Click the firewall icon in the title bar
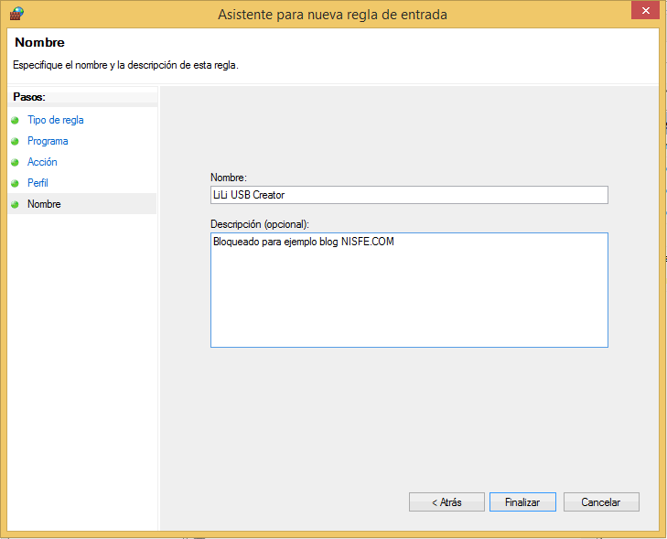667x539 pixels. [x=16, y=14]
